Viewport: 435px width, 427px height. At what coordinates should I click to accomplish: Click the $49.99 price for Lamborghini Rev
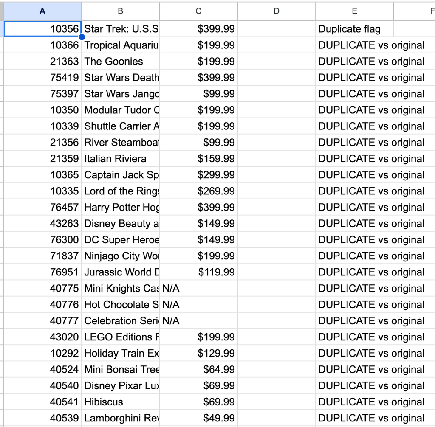(198, 418)
